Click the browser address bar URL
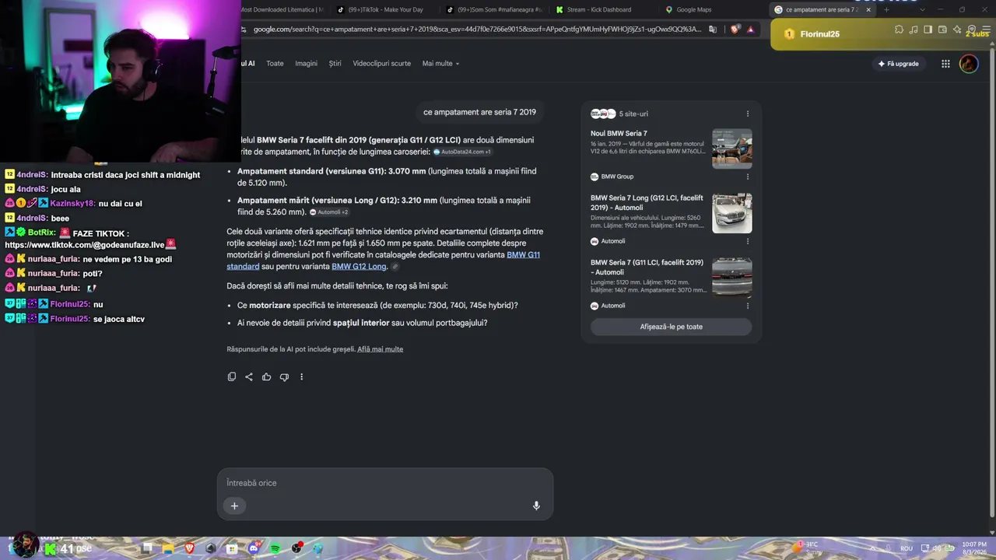The width and height of the screenshot is (996, 560). (477, 30)
